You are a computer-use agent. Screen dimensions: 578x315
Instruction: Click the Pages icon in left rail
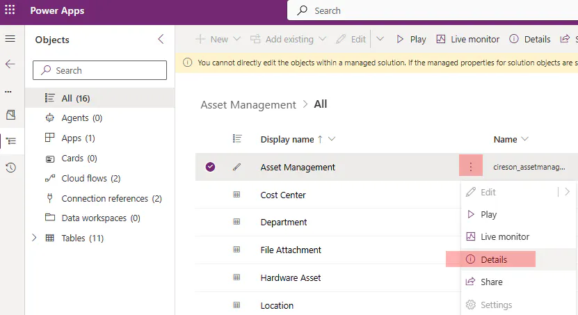pyautogui.click(x=10, y=115)
